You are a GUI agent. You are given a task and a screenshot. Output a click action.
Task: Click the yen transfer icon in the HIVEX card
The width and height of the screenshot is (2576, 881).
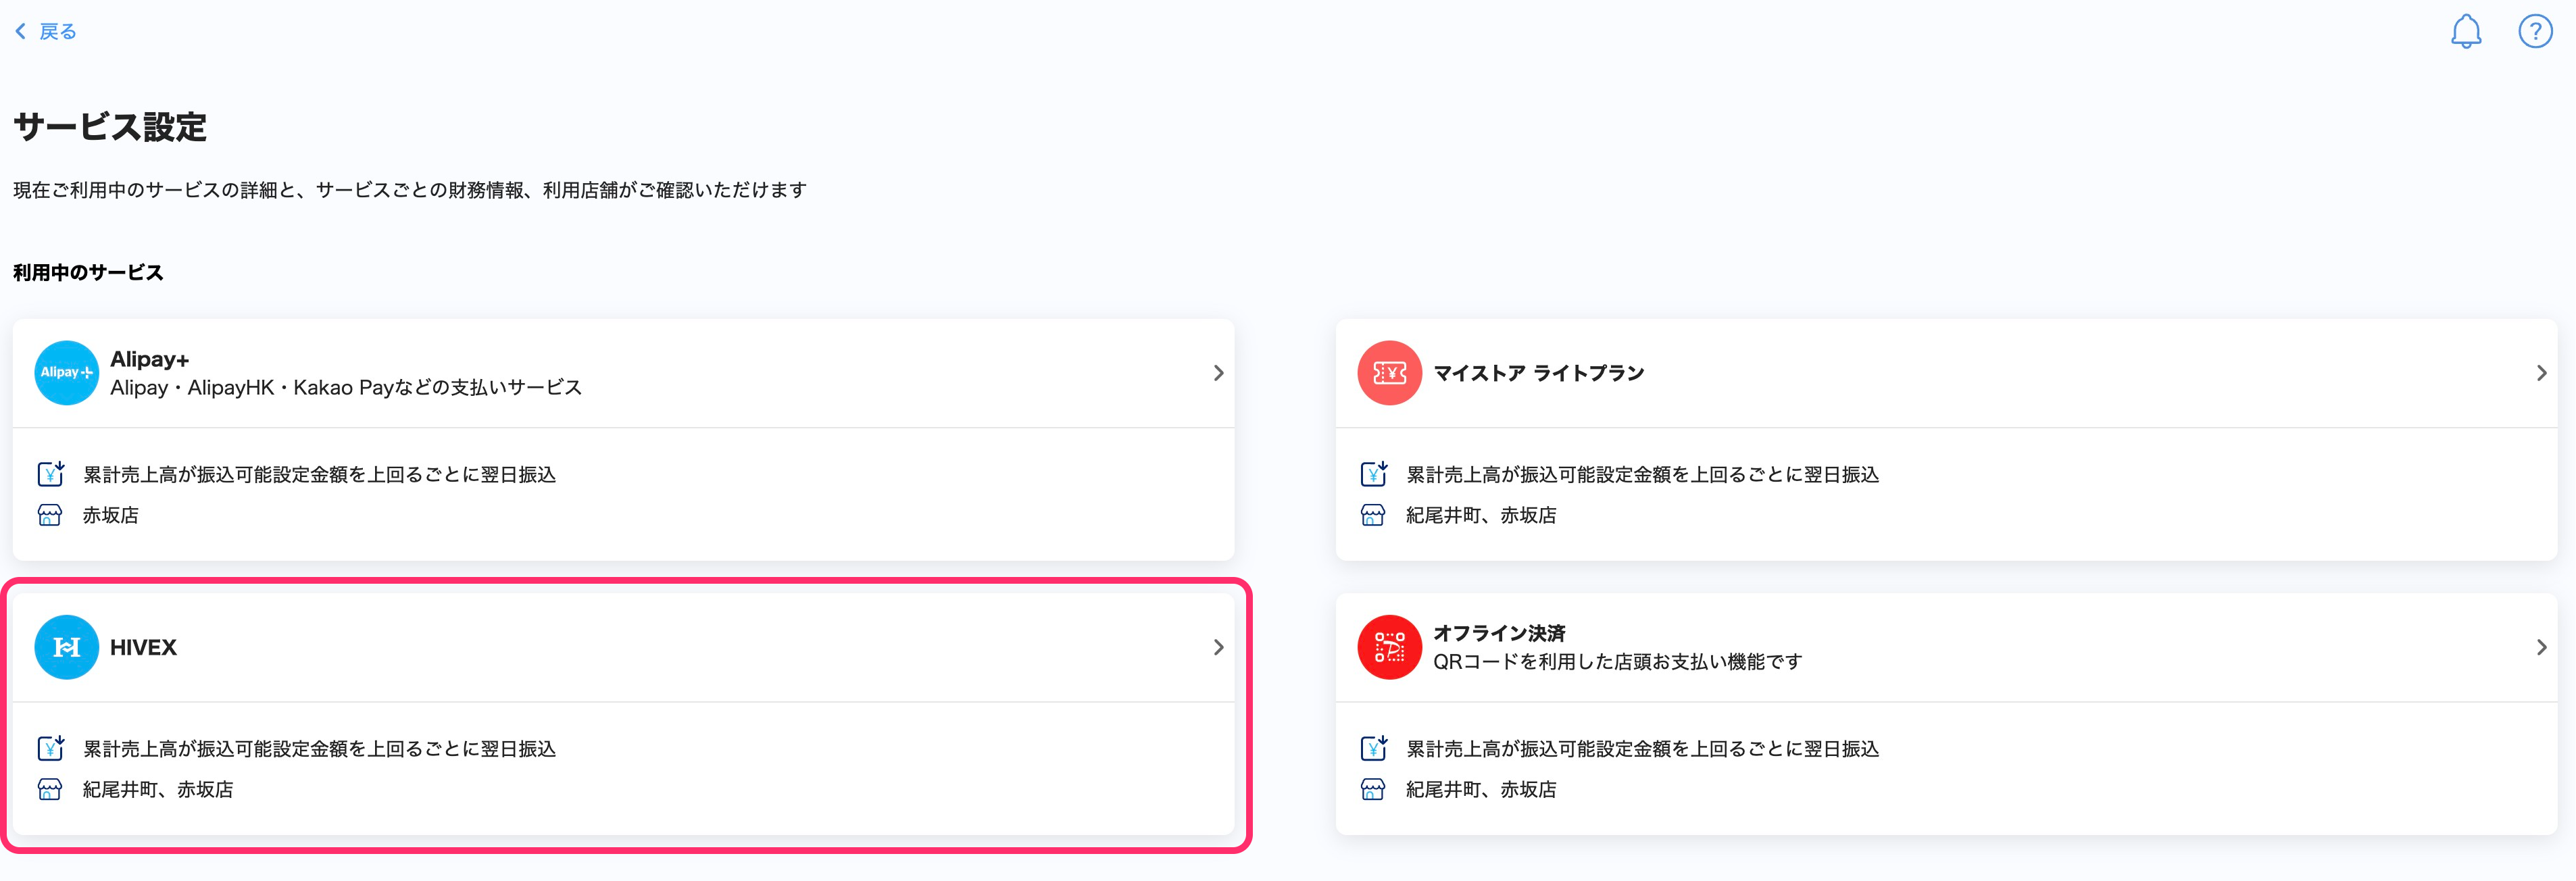(x=50, y=748)
